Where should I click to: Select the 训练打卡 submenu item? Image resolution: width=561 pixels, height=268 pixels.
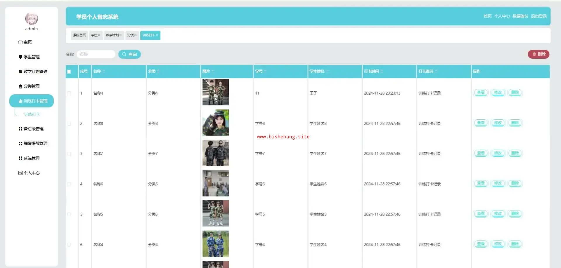click(32, 114)
